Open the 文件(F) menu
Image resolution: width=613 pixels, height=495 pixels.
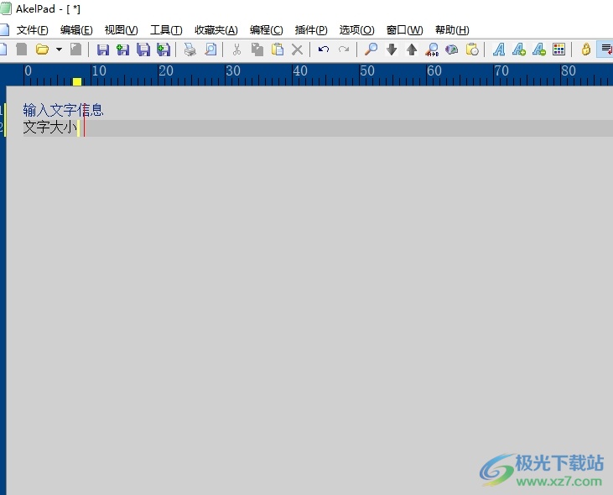tap(32, 29)
